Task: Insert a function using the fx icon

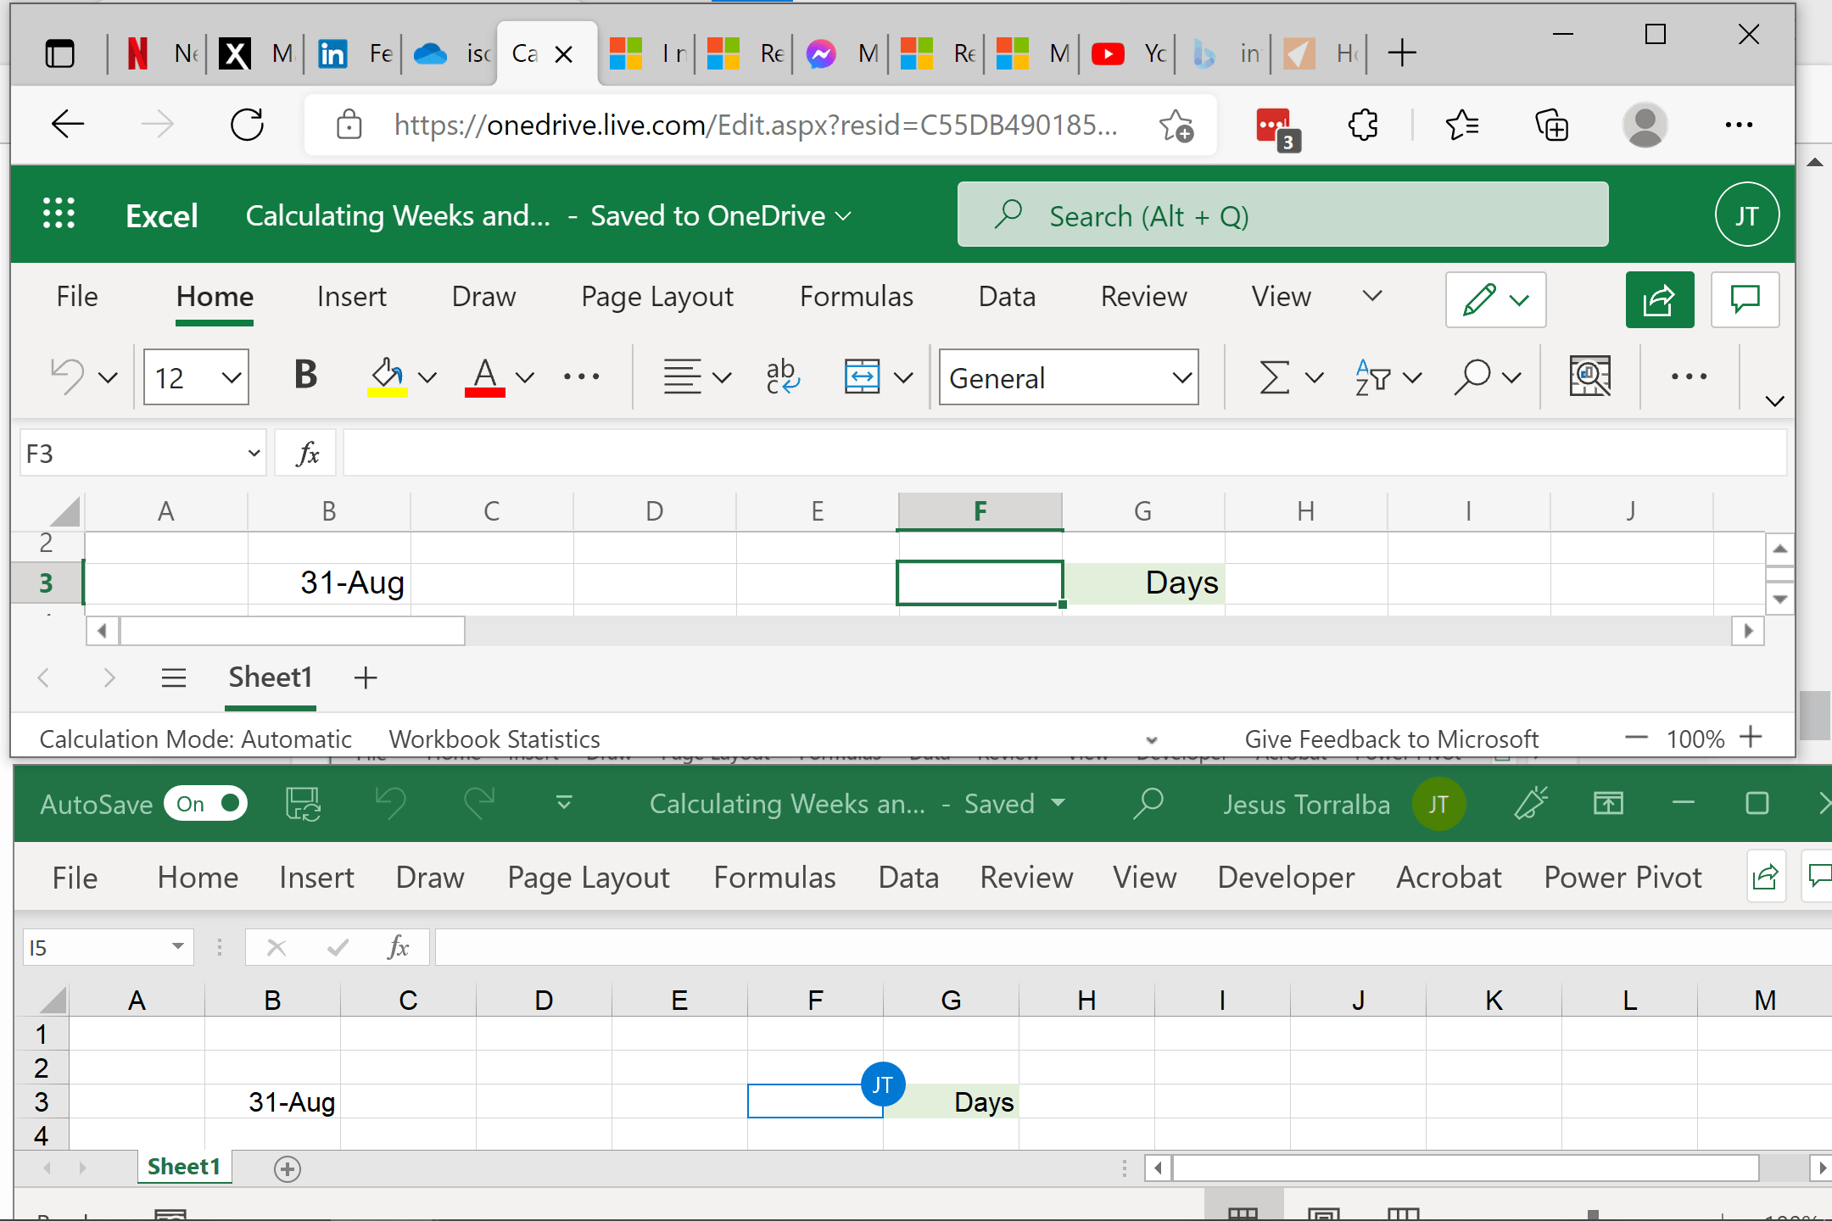Action: [x=305, y=452]
